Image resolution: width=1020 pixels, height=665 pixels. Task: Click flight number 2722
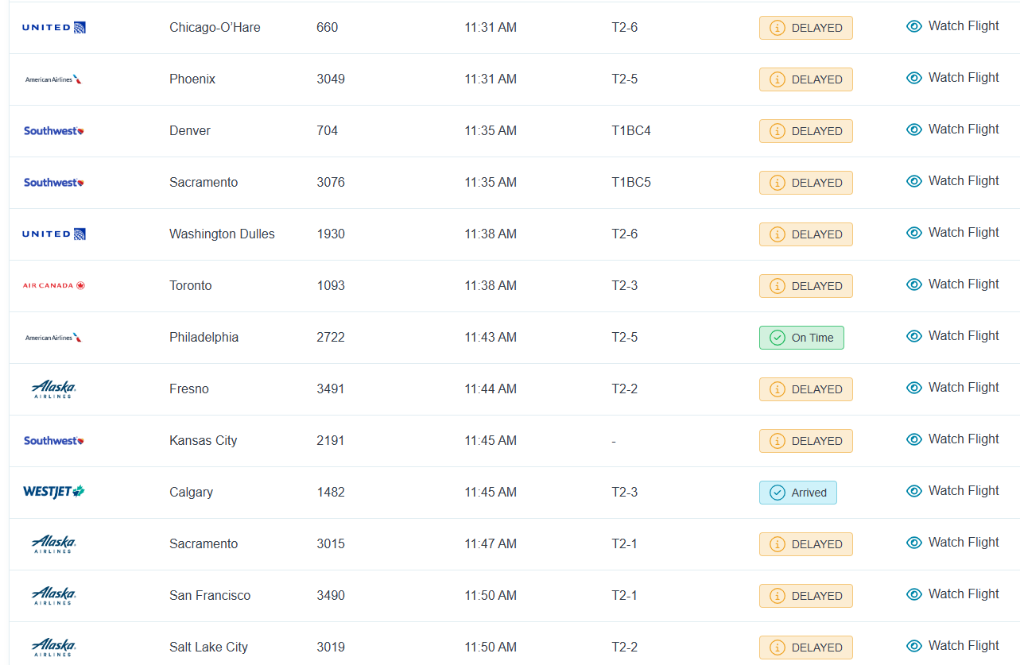331,338
